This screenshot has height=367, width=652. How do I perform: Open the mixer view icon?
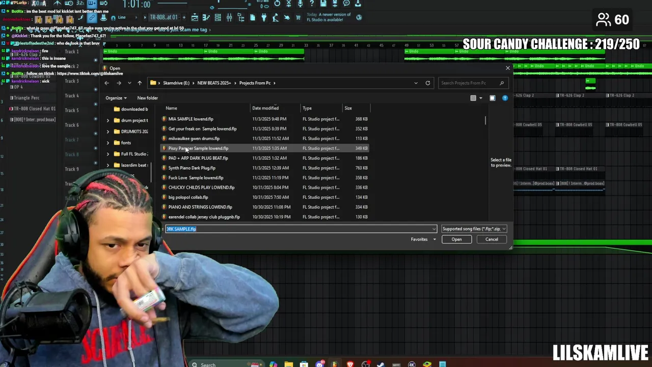[x=229, y=18]
